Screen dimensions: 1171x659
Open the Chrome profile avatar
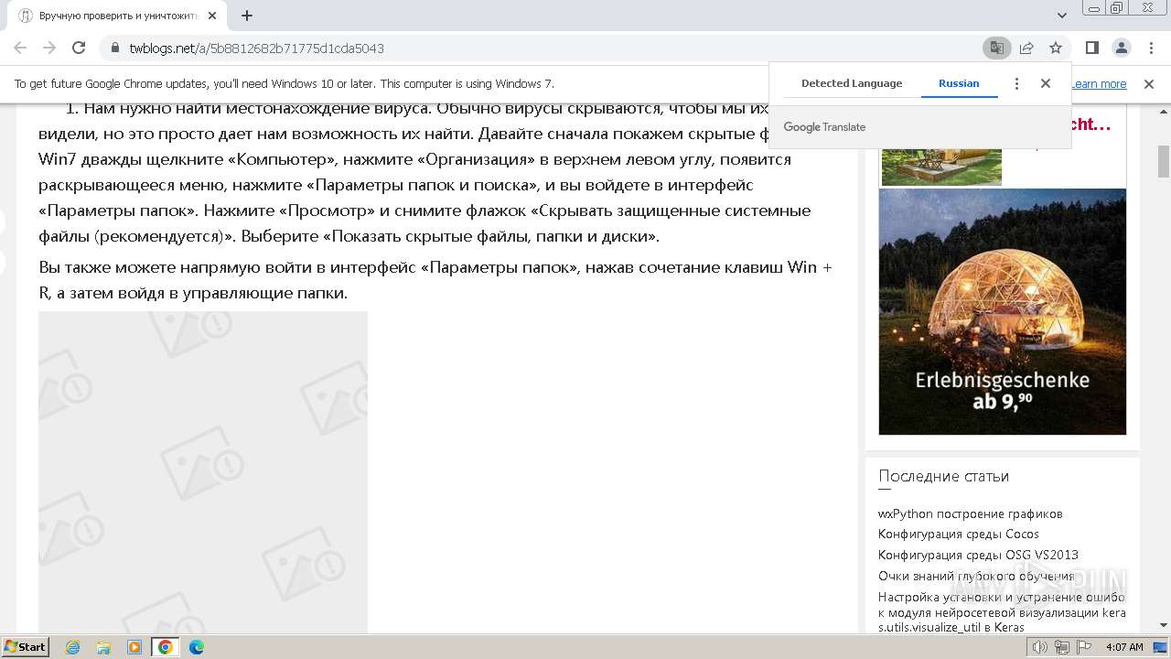tap(1121, 48)
